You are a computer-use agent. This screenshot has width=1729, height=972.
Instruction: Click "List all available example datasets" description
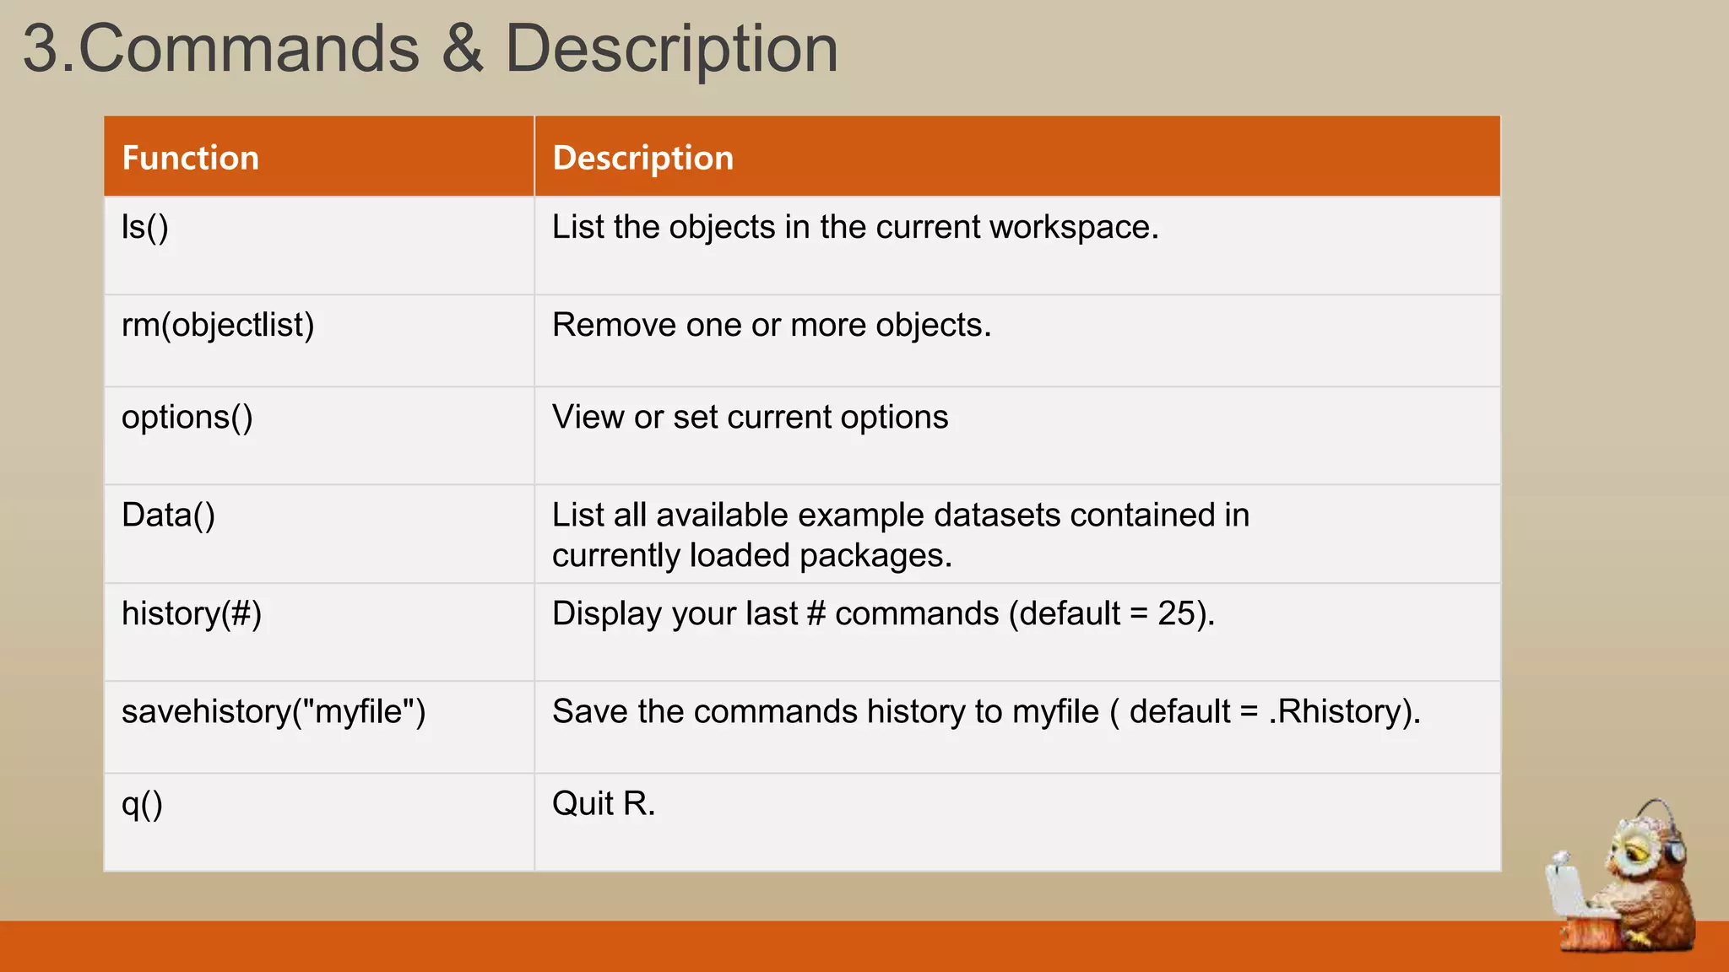tap(901, 535)
